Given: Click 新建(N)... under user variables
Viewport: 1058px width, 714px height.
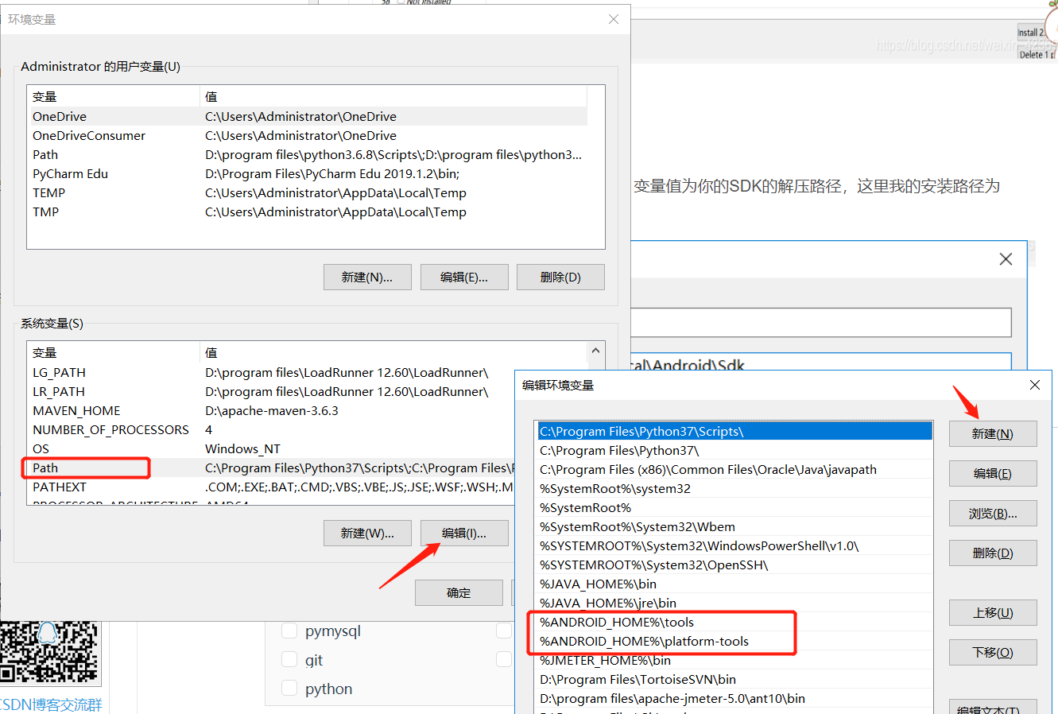Looking at the screenshot, I should click(x=367, y=277).
